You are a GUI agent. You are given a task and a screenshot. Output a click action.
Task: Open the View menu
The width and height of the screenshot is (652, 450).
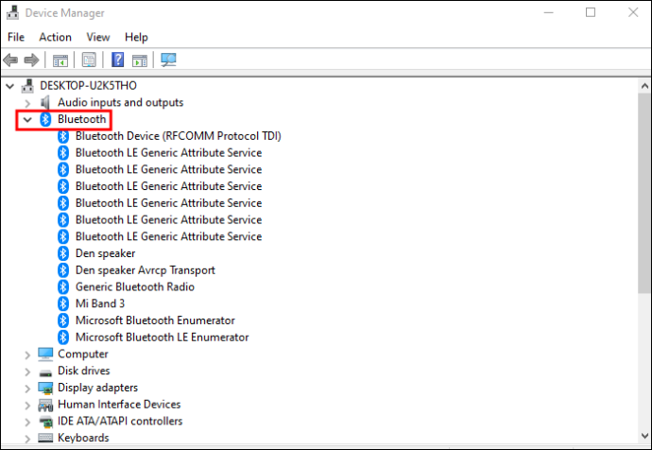(98, 38)
